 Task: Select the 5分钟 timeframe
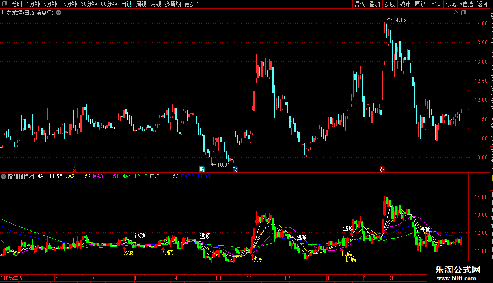50,4
